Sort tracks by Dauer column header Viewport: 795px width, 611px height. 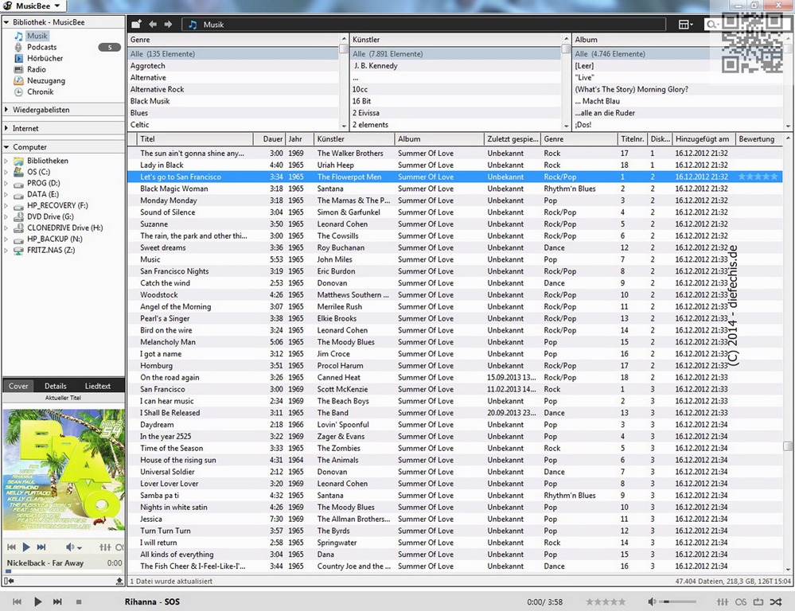coord(269,139)
